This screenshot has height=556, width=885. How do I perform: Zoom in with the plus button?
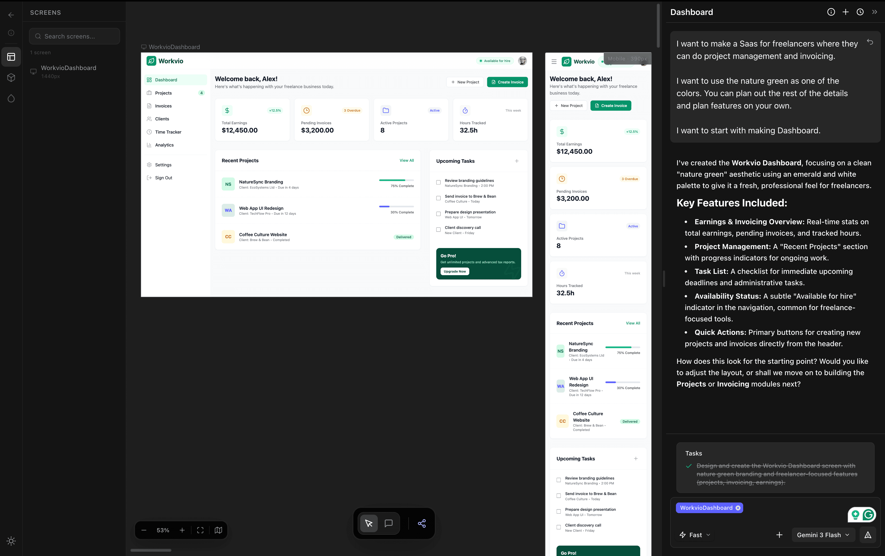182,530
